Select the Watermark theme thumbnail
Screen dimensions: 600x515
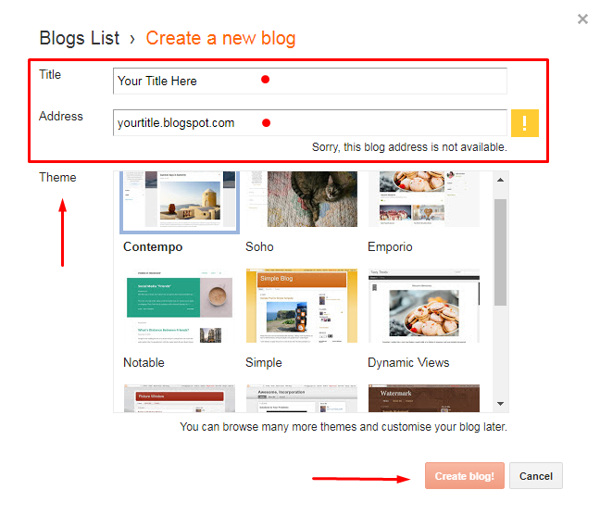point(423,398)
